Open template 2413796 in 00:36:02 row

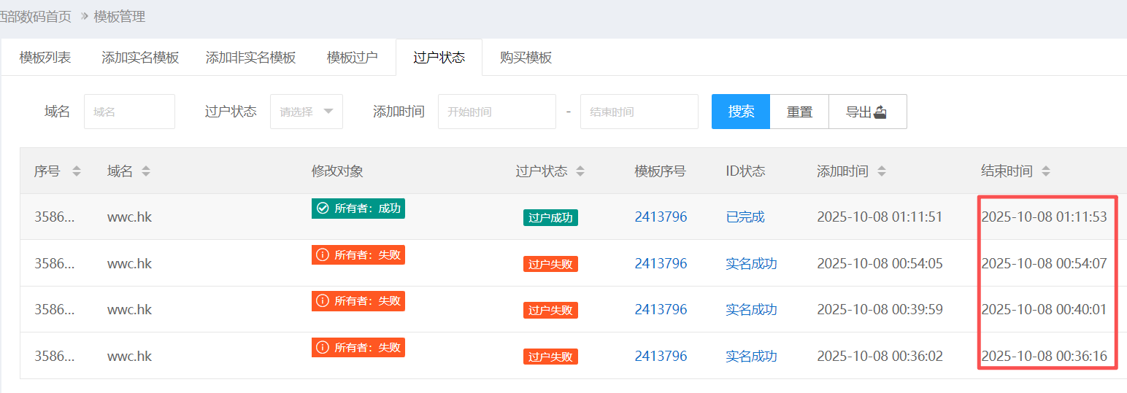tap(661, 356)
